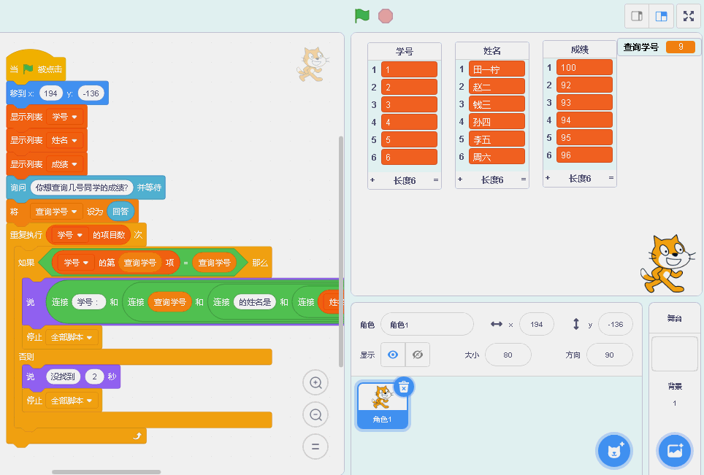Edit the sprite name field 角色1

pyautogui.click(x=427, y=324)
